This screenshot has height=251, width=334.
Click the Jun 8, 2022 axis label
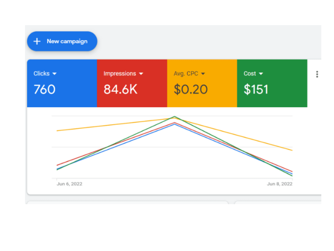coord(280,184)
